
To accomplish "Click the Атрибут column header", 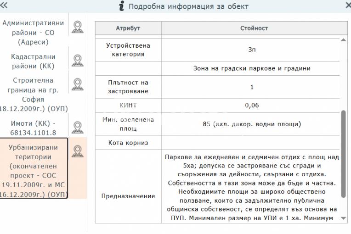I will [x=128, y=28].
